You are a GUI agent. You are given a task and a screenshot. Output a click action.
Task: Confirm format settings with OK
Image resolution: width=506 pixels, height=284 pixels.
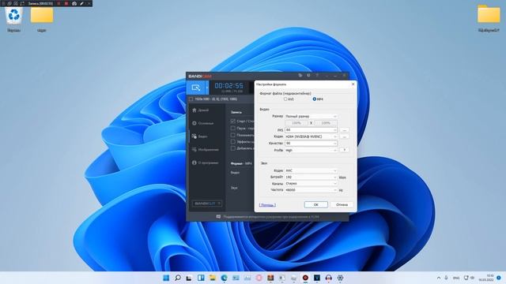click(x=316, y=205)
